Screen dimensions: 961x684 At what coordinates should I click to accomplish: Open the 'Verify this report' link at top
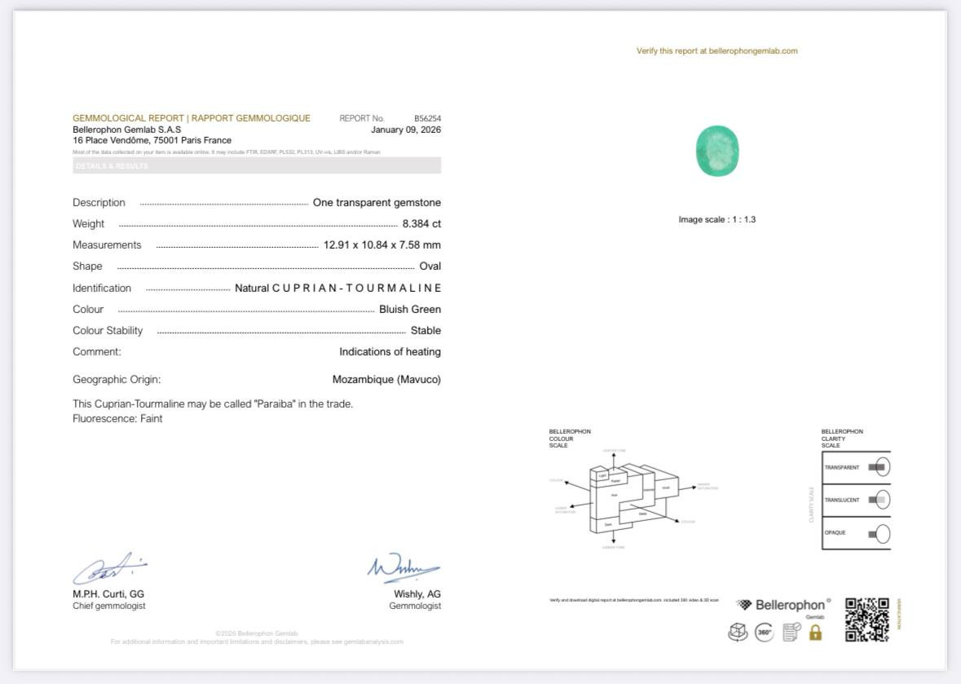click(716, 51)
